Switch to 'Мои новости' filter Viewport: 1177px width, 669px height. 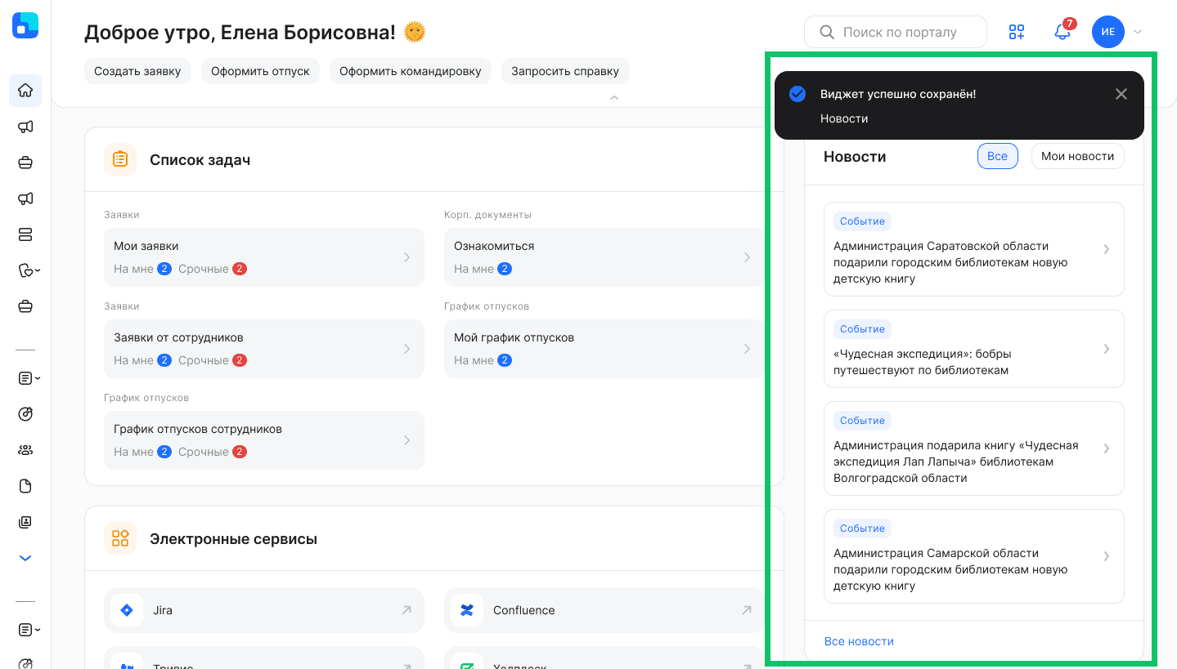pos(1077,156)
